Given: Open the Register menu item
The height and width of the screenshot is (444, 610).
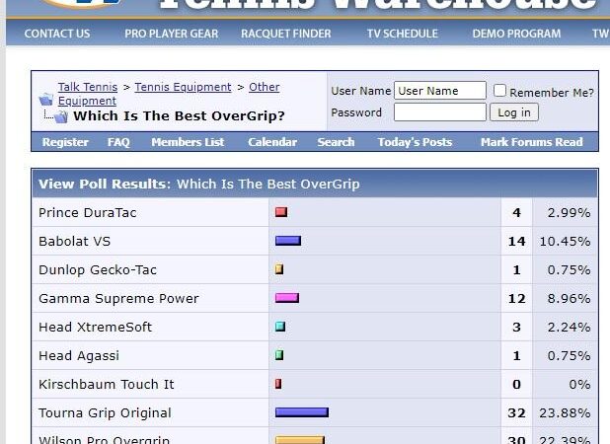Looking at the screenshot, I should pyautogui.click(x=65, y=142).
